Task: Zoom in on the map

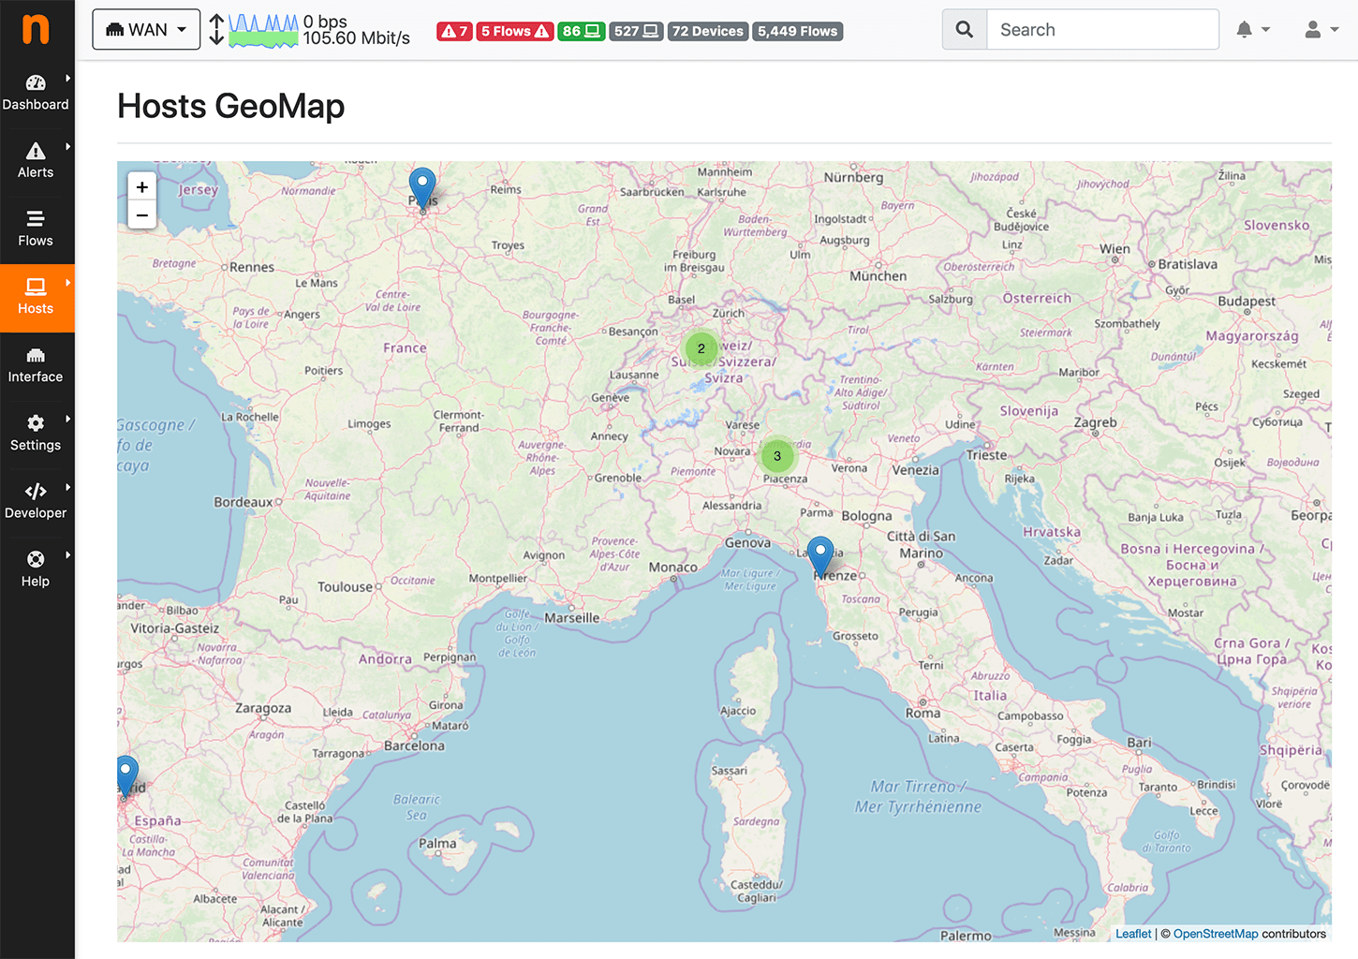Action: 142,186
